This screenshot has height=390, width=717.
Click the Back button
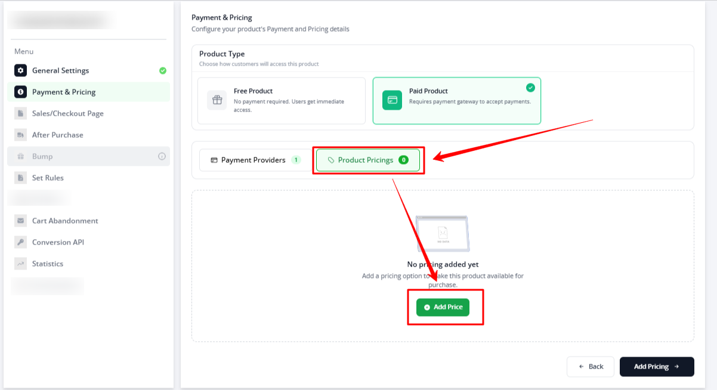[x=591, y=367]
